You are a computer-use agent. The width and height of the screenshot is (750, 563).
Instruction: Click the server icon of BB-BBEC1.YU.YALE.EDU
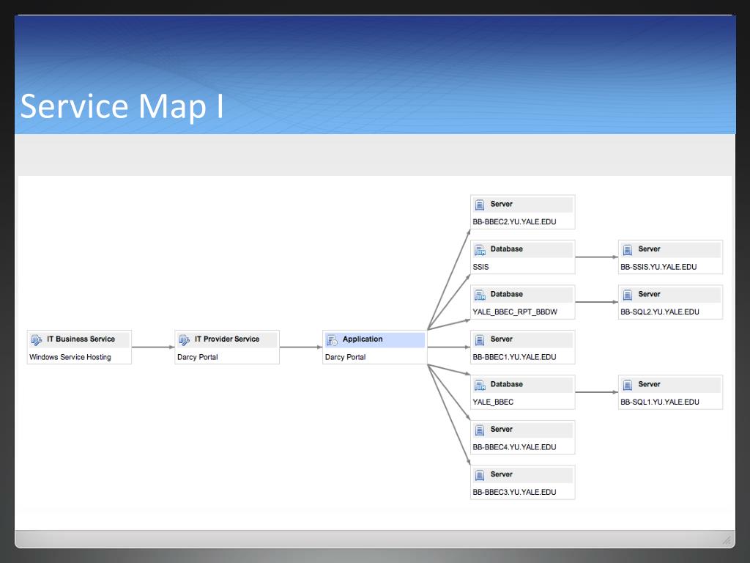click(x=480, y=340)
